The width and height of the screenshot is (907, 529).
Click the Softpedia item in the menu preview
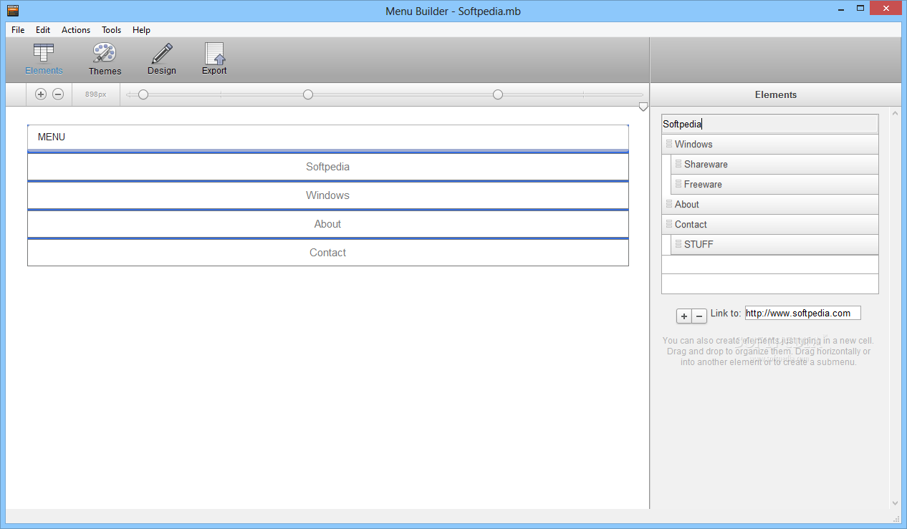pos(328,167)
